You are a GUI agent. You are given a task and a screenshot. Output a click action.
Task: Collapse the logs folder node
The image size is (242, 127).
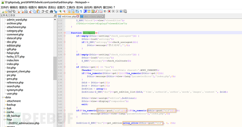coord(4,119)
